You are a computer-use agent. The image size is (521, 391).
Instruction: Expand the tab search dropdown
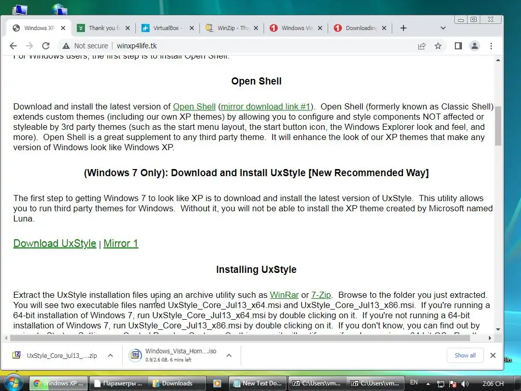443,29
